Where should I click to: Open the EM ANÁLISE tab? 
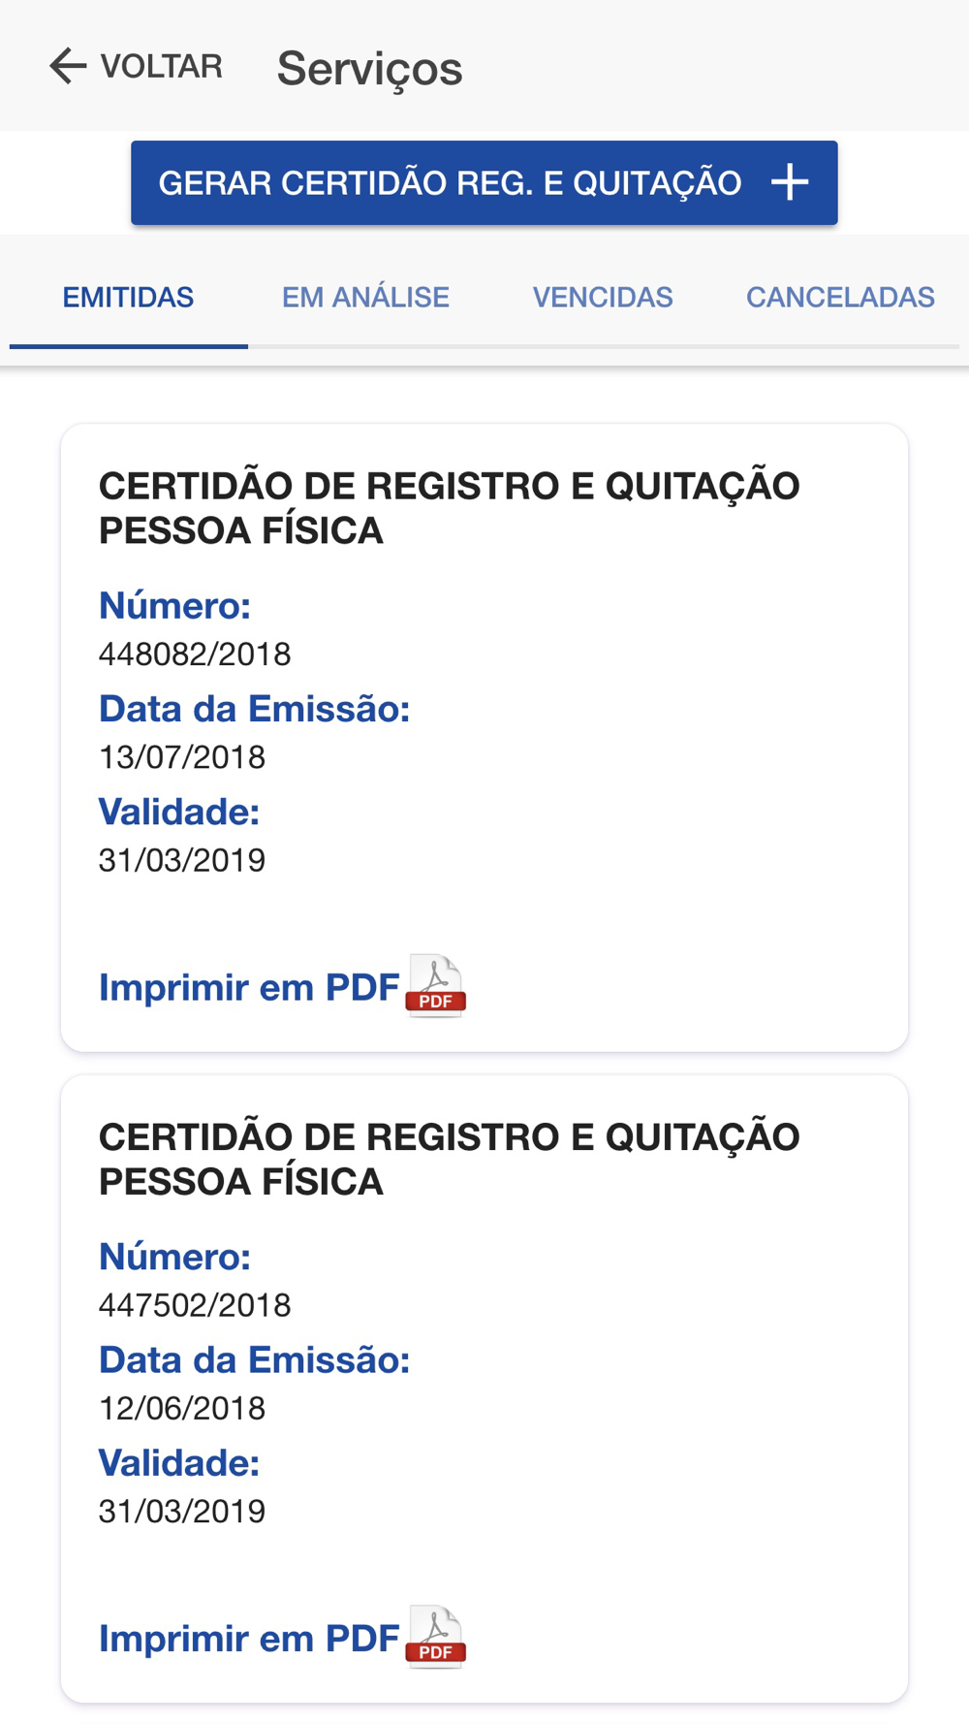(365, 297)
